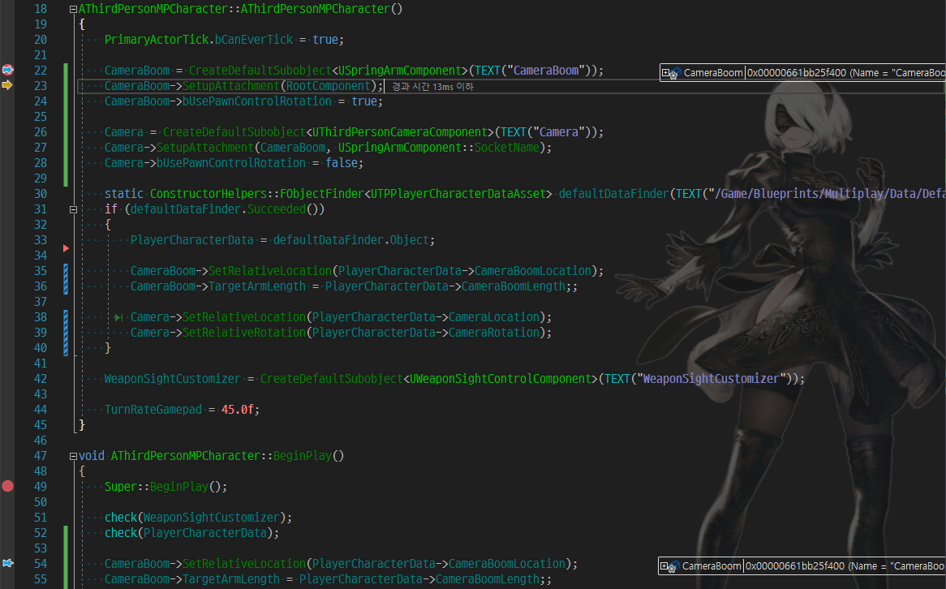The image size is (946, 589).
Task: Collapse the if block at line 31
Action: 72,209
